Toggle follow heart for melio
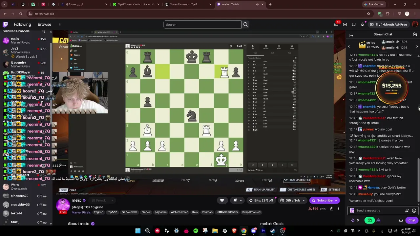The image size is (420, 236). [222, 200]
